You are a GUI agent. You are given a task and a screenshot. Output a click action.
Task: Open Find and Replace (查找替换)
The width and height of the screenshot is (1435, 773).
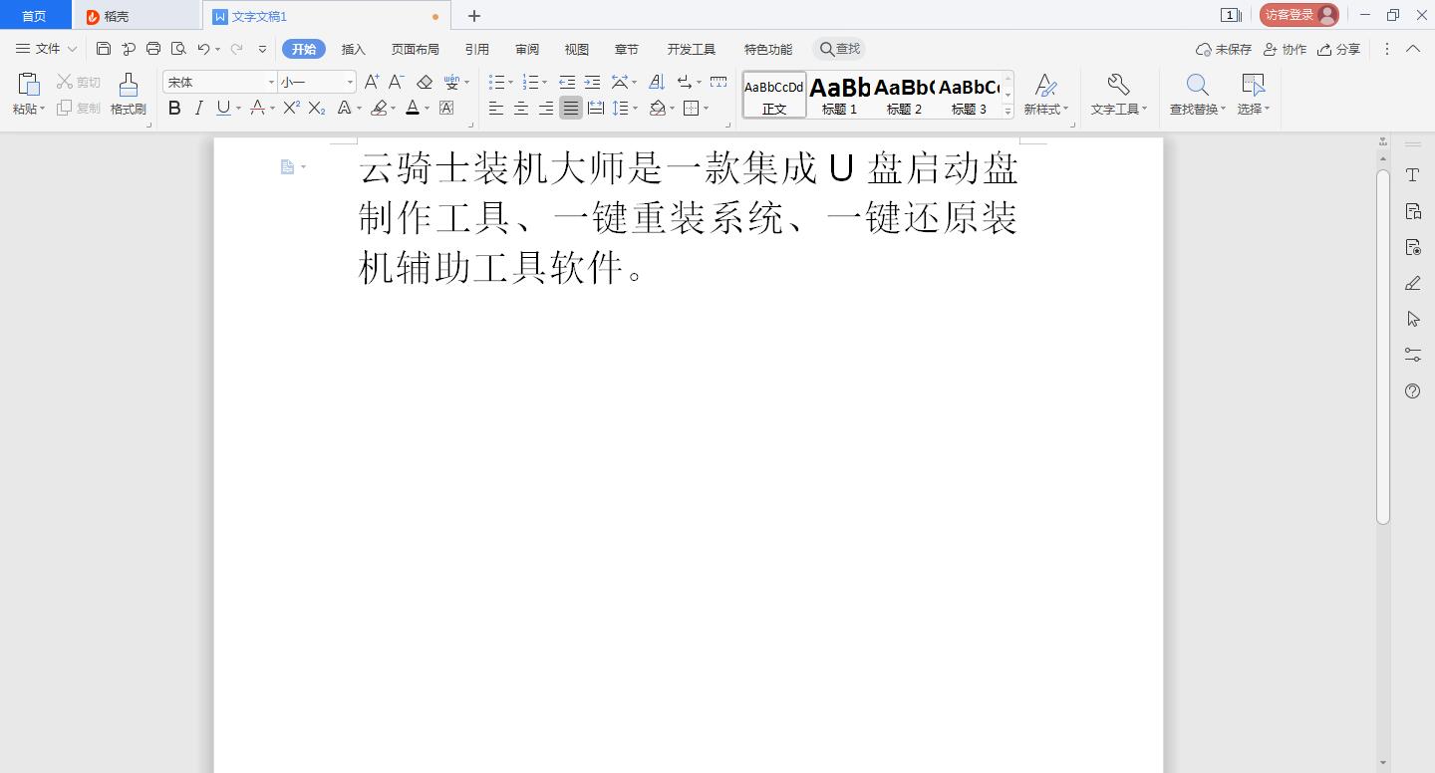pyautogui.click(x=1198, y=95)
